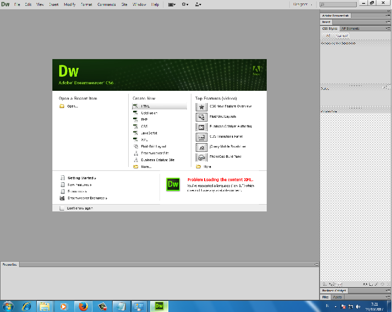Screen dimensions: 392x312
Task: Create a new HTML document
Action: [159, 106]
